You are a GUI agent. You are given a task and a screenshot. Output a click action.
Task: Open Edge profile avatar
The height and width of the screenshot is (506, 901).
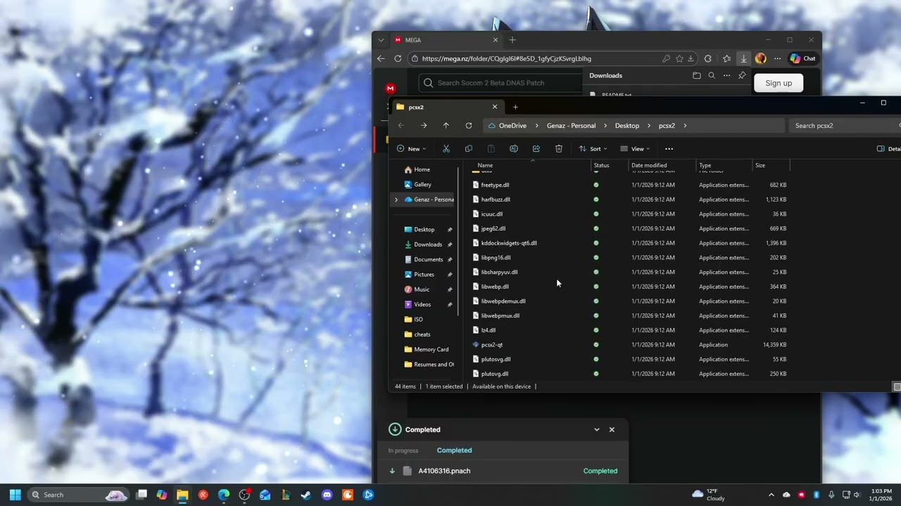pos(760,59)
